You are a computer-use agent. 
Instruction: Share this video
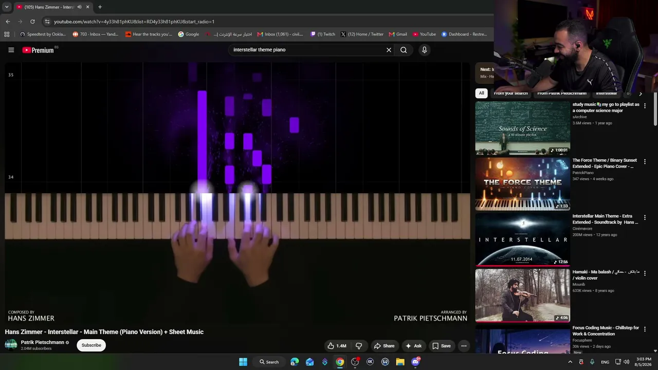pyautogui.click(x=384, y=346)
